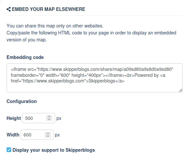Click the Configuration section label
Viewport: 187px width, 160px height.
click(22, 101)
